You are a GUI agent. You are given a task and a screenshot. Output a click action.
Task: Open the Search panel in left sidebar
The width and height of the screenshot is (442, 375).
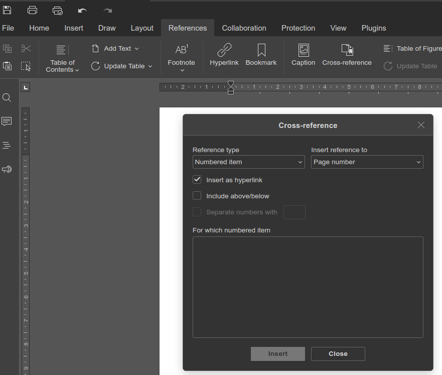pos(7,97)
